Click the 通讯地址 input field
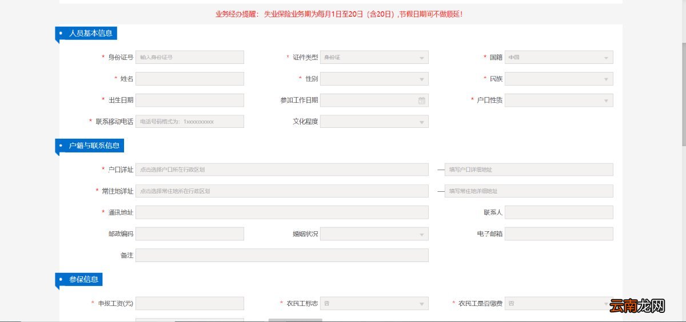The image size is (686, 322). (282, 212)
